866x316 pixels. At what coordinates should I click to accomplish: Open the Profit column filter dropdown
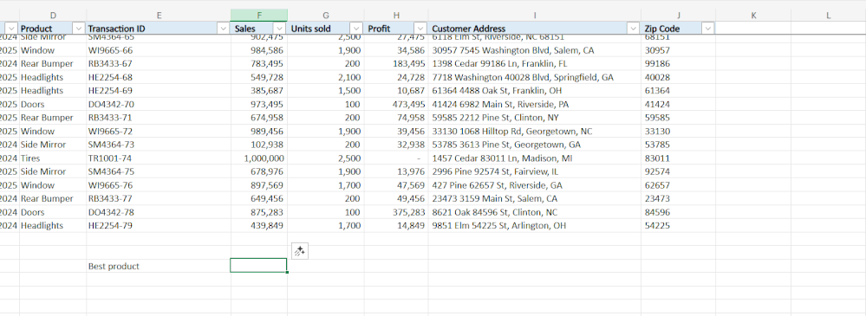point(420,29)
